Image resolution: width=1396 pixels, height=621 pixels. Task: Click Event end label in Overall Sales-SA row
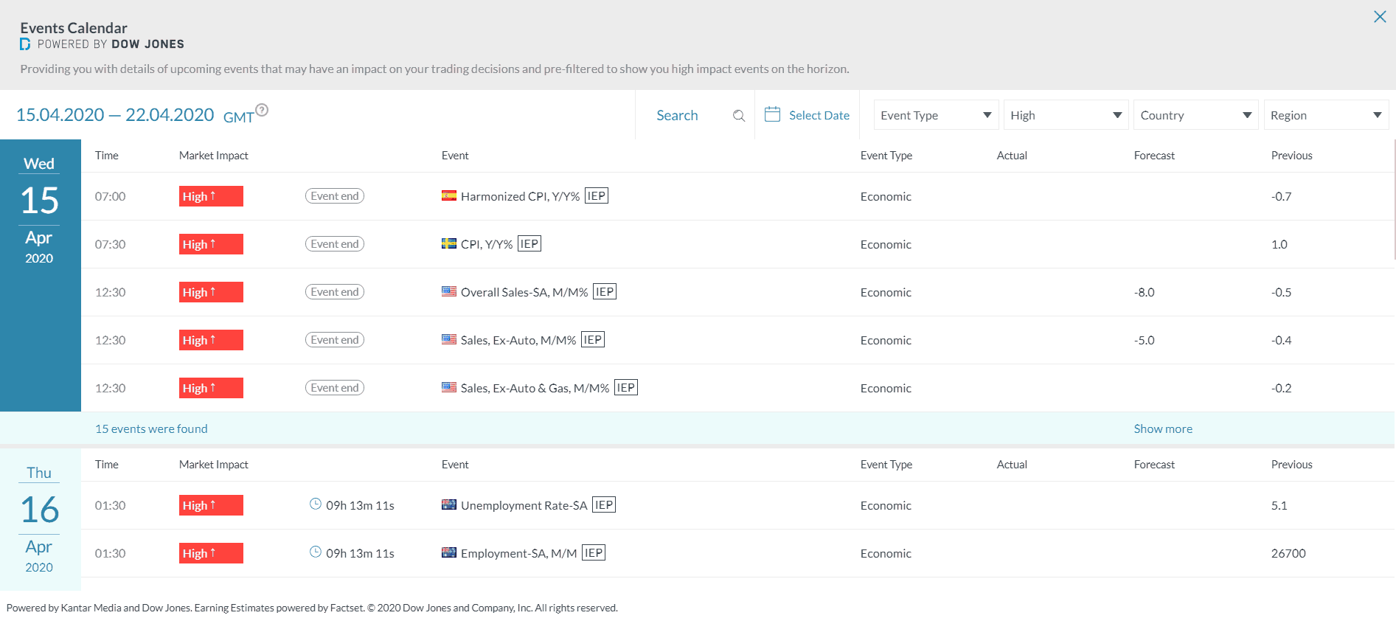[335, 292]
